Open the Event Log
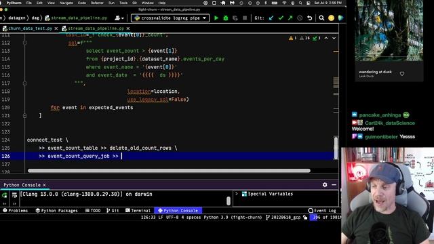This screenshot has width=434, height=244. tap(322, 211)
